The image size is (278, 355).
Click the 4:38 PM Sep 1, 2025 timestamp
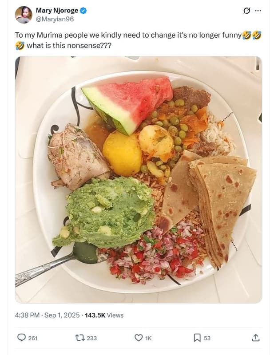tap(47, 315)
